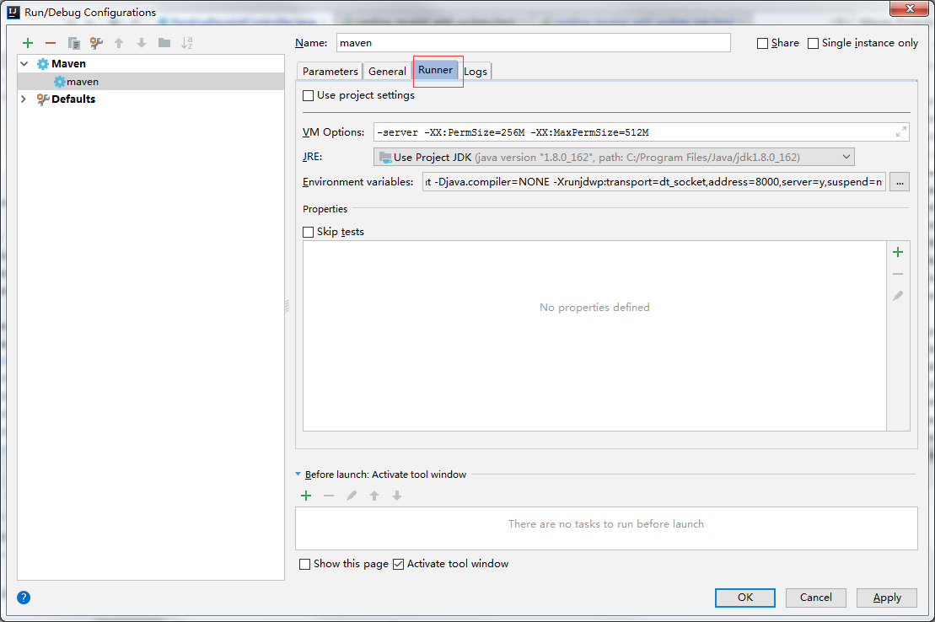Image resolution: width=935 pixels, height=622 pixels.
Task: Enable the Share checkbox
Action: [762, 44]
